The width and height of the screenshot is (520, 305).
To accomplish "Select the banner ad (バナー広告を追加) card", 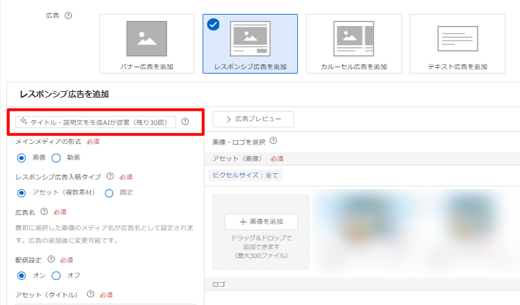I will (x=147, y=43).
